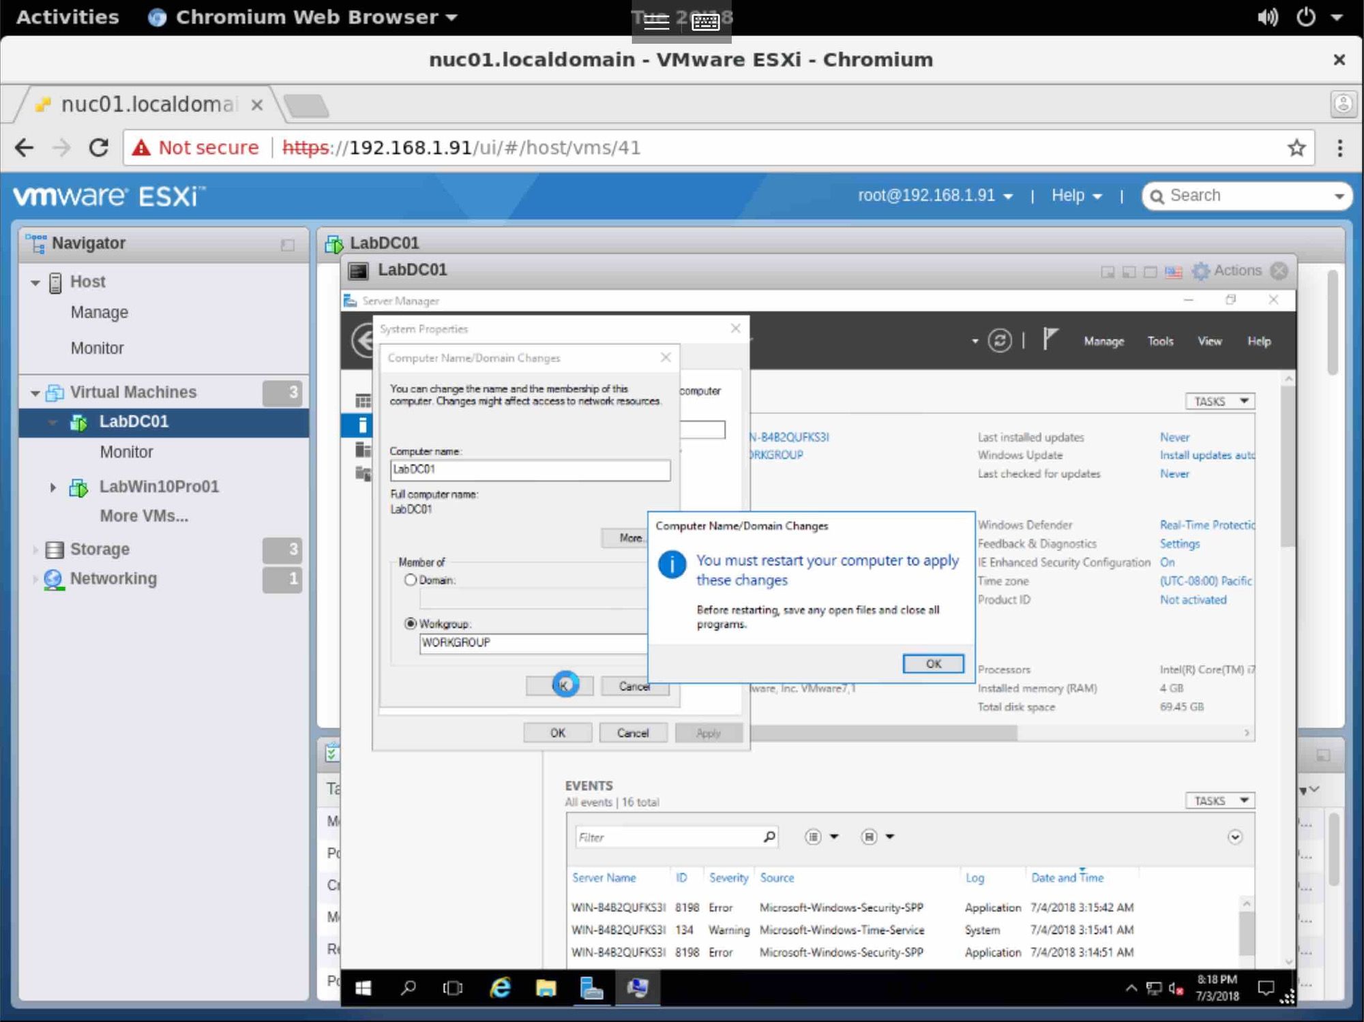Click Cancel in System Properties dialog
Image resolution: width=1364 pixels, height=1022 pixels.
632,733
